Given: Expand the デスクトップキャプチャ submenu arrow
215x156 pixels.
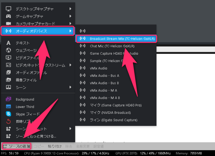Looking at the screenshot, I should point(70,9).
